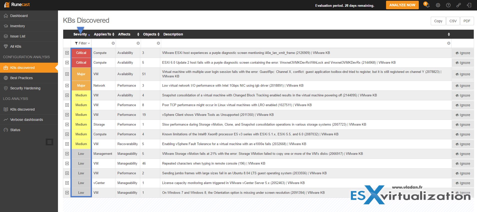
Task: Open the notifications bell icon
Action: coord(427,5)
